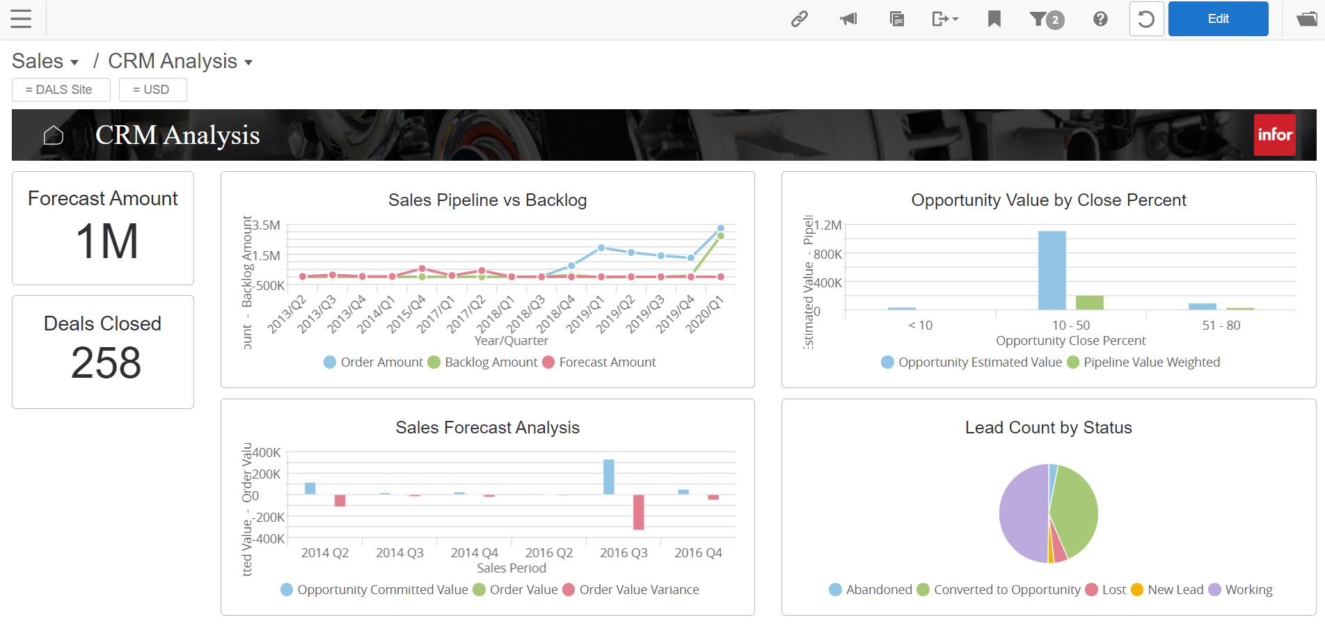This screenshot has height=624, width=1325.
Task: Toggle Pipeline Value Weighted legend entry
Action: click(x=1143, y=362)
